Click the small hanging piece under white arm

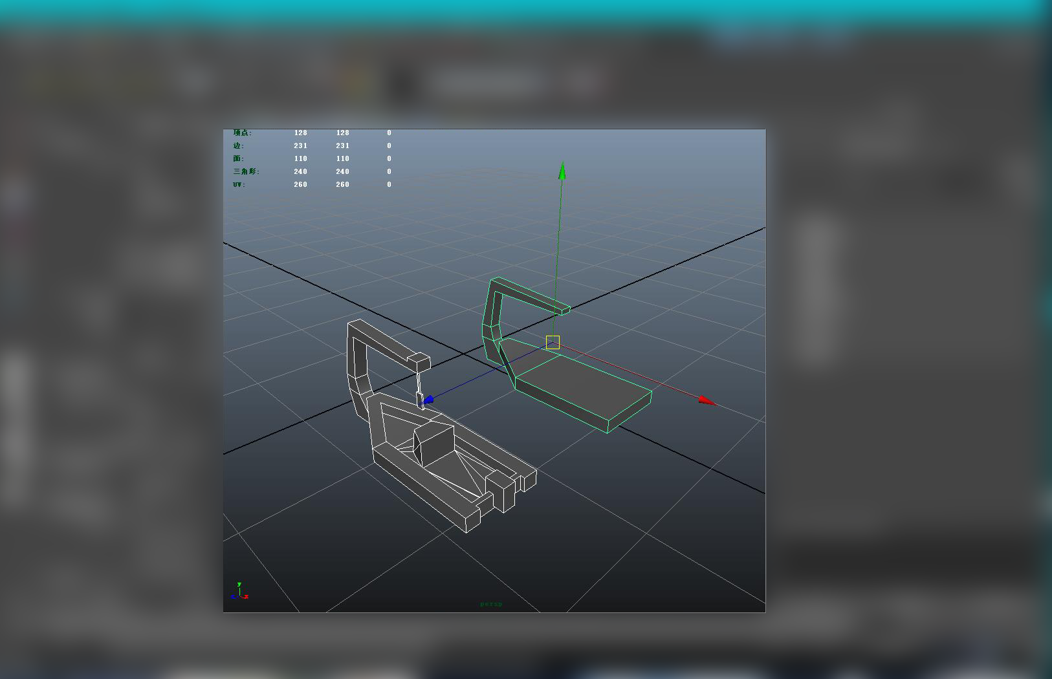[x=420, y=390]
